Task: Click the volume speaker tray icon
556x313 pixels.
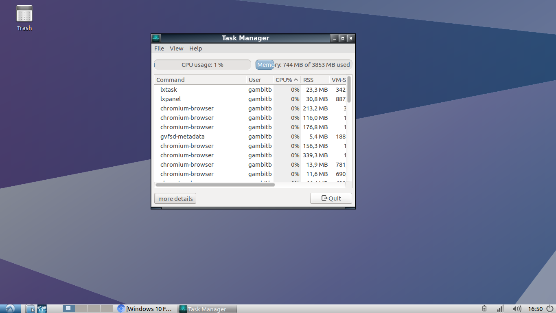Action: pos(517,309)
